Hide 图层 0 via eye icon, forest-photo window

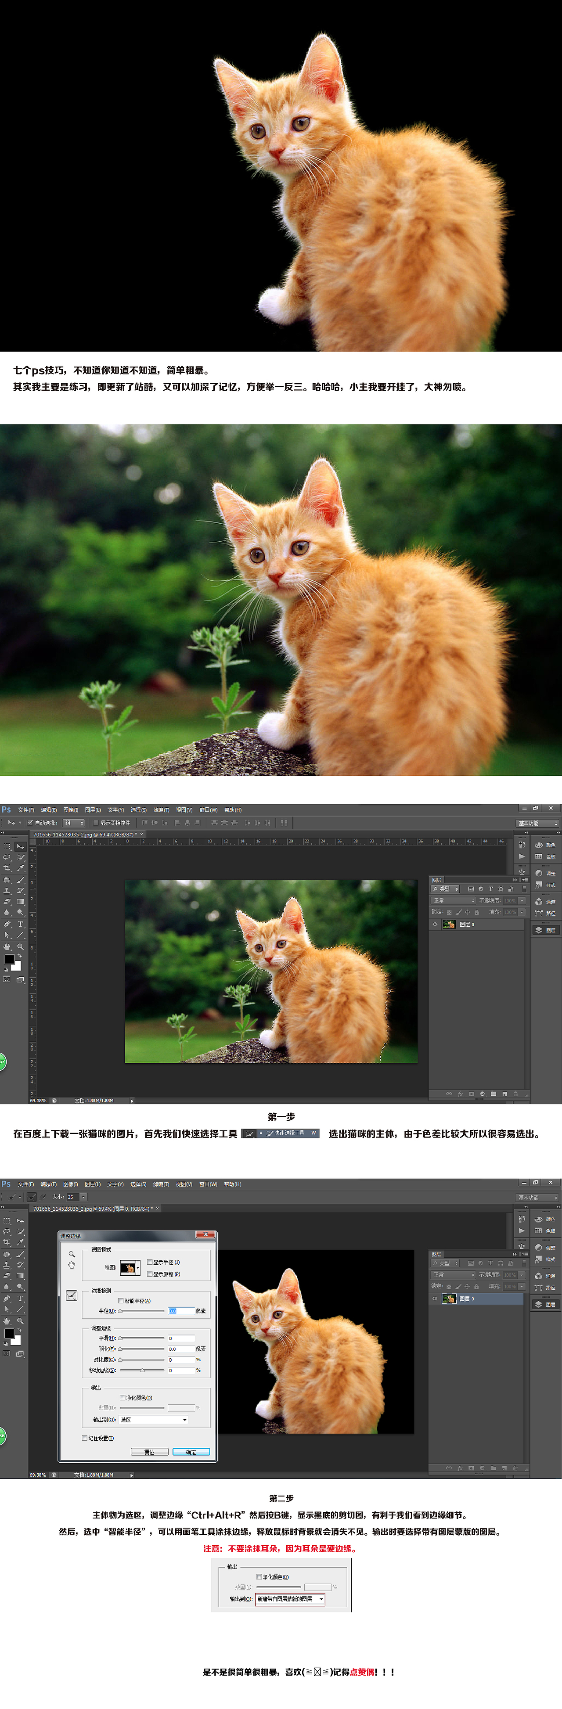point(435,924)
